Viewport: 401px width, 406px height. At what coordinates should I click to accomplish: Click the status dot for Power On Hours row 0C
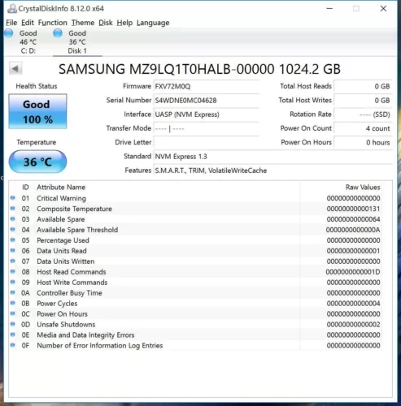12,313
